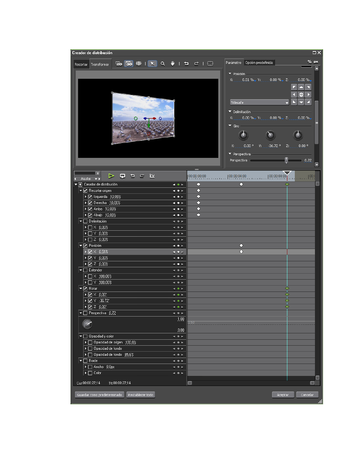
Task: Click the Aceptar button
Action: 283,395
